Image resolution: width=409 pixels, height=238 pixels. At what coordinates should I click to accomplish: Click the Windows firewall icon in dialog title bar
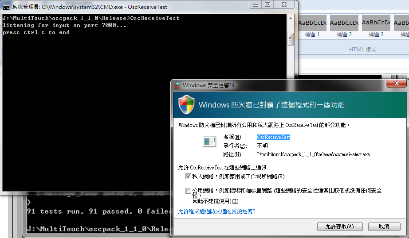click(177, 85)
